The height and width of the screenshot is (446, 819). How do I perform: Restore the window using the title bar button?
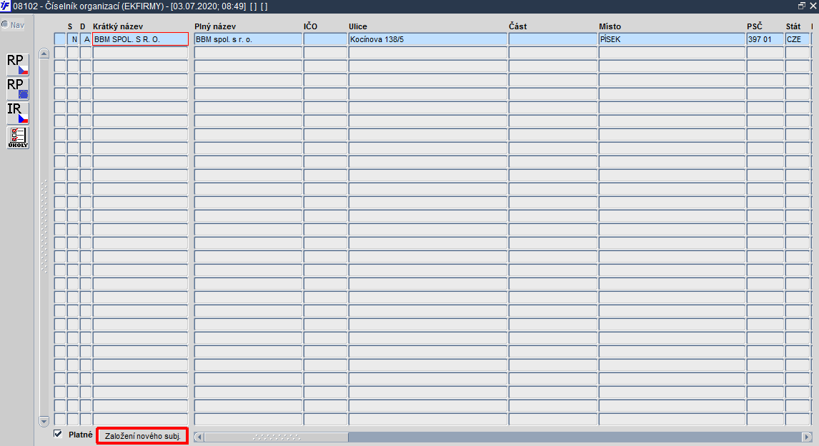coord(802,6)
